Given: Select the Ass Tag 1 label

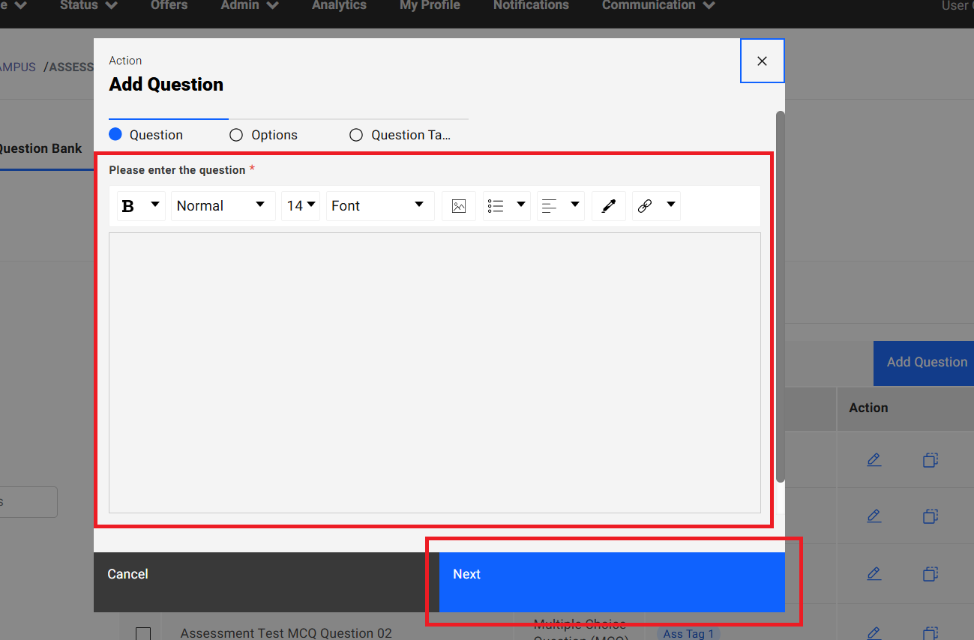Looking at the screenshot, I should pos(688,633).
